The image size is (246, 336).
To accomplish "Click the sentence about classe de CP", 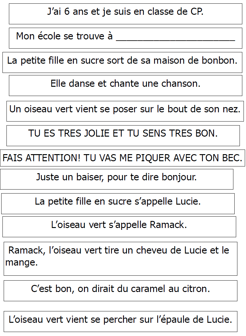I will pyautogui.click(x=125, y=12).
